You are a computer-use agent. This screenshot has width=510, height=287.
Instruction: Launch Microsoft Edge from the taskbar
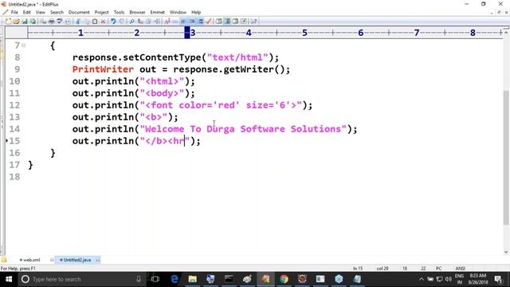coord(175,279)
